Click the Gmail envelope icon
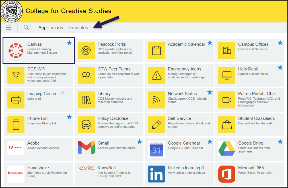288x188 pixels. [86, 149]
